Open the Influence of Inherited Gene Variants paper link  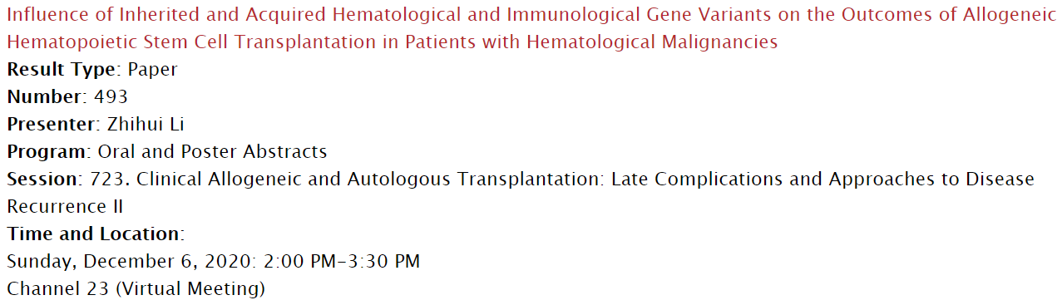click(x=529, y=14)
